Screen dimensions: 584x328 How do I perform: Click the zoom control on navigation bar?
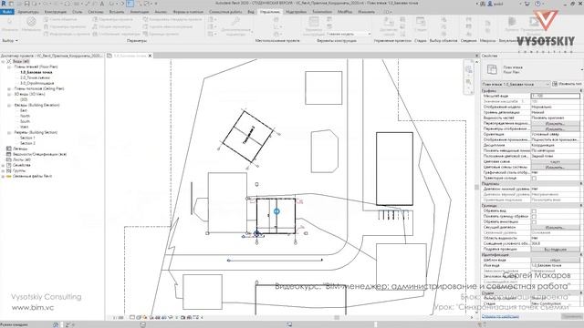[x=469, y=82]
